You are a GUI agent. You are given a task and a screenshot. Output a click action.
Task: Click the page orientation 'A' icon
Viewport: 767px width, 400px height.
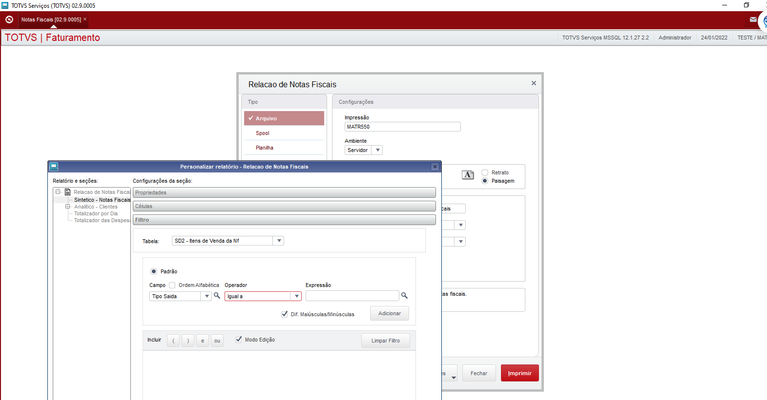click(x=468, y=175)
